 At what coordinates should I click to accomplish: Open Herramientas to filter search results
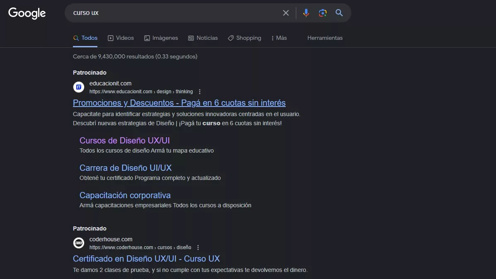tap(325, 38)
